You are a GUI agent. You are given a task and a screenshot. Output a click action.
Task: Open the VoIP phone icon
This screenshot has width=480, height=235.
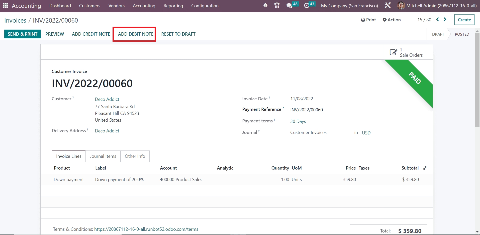[277, 6]
